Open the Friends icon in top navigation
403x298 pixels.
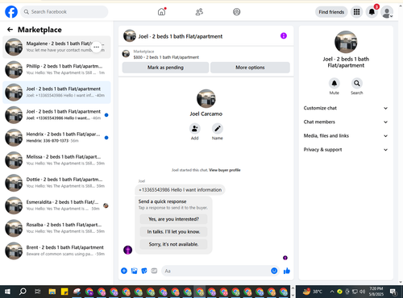coord(199,12)
